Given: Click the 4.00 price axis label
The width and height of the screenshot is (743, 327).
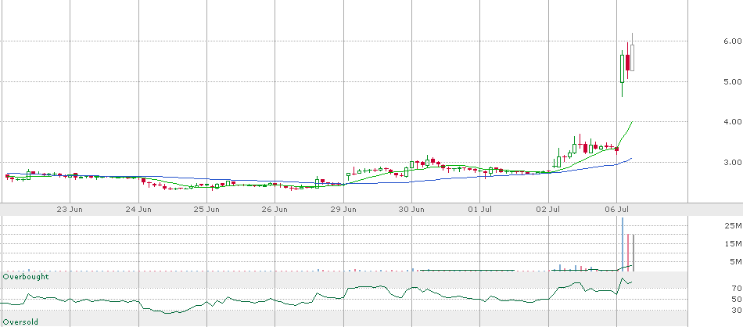Looking at the screenshot, I should 733,122.
